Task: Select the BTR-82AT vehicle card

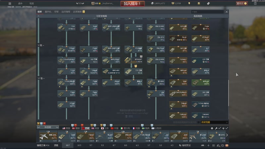Action: pos(133,60)
